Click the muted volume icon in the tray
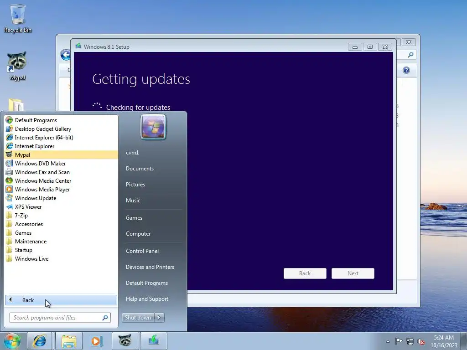The width and height of the screenshot is (467, 350). pyautogui.click(x=421, y=341)
